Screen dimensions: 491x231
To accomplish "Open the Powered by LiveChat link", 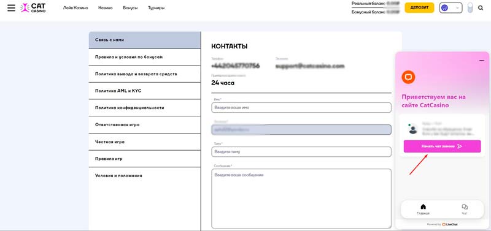I will 442,224.
